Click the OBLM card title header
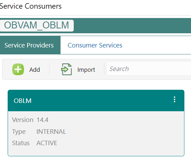Viewport: 191px width, 166px height. [96, 101]
